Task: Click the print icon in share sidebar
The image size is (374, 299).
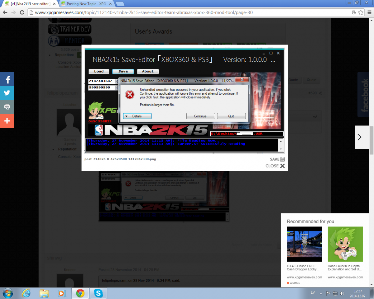Action: [7, 107]
